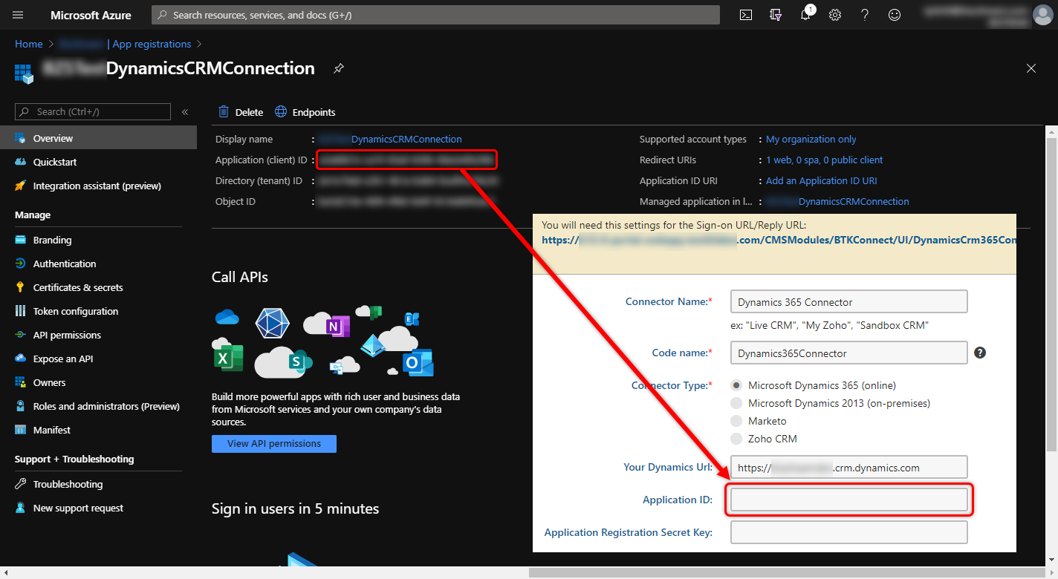Click the Roles and administrators icon
This screenshot has width=1058, height=579.
[20, 406]
